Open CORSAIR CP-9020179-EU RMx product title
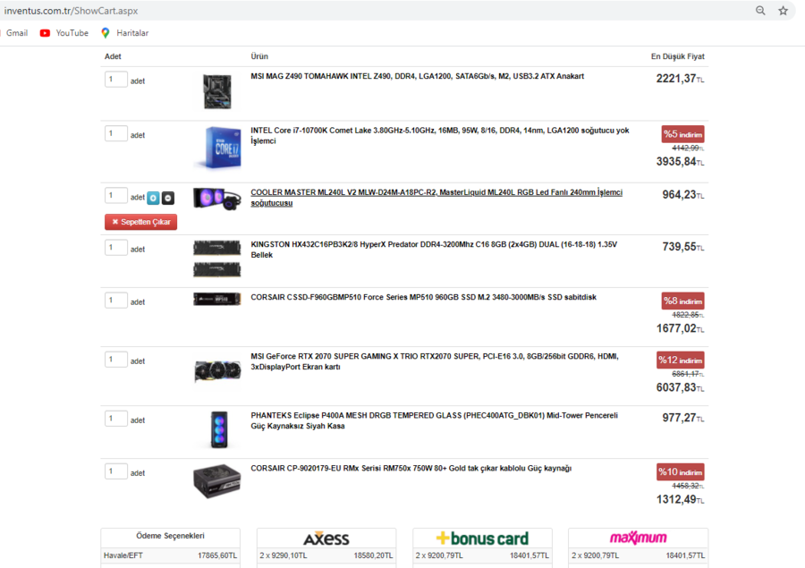Image resolution: width=805 pixels, height=568 pixels. (x=411, y=469)
